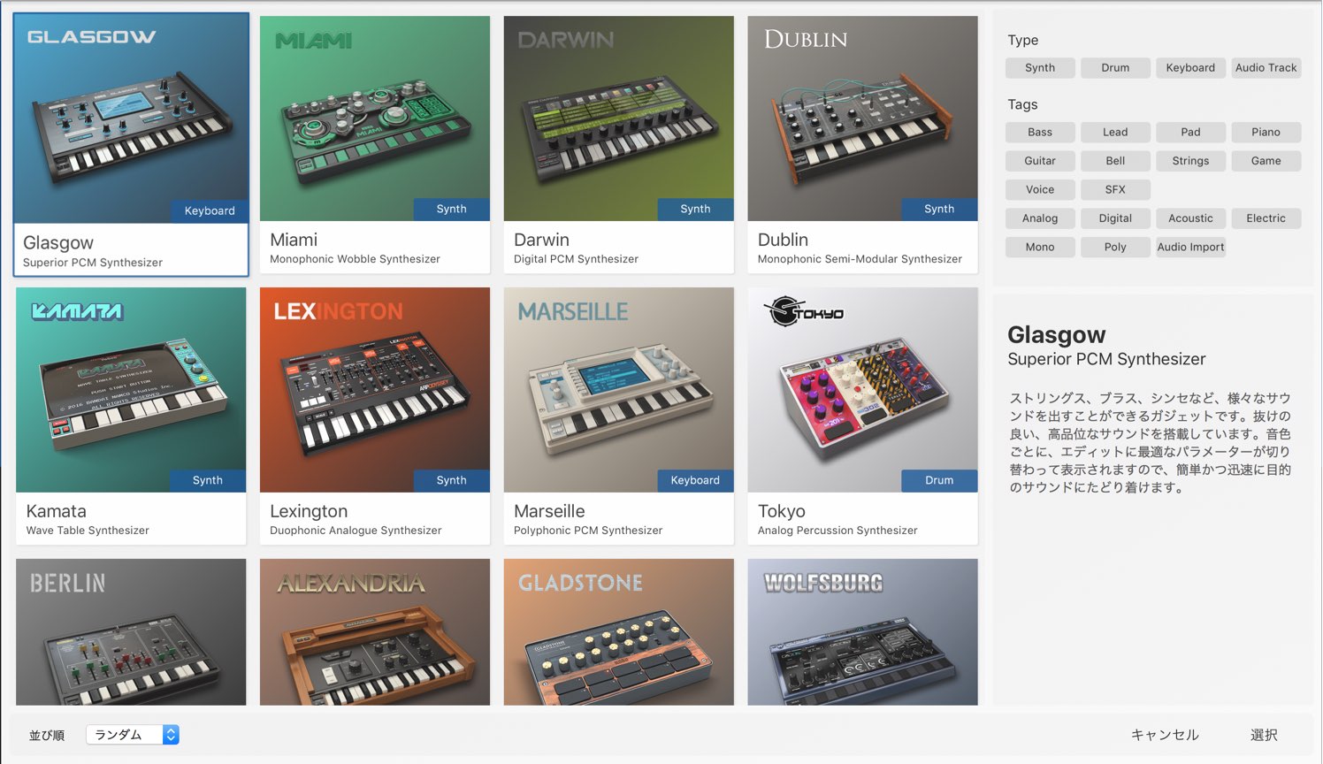Click the Synth badge on Darwin card
The width and height of the screenshot is (1323, 764).
(695, 209)
